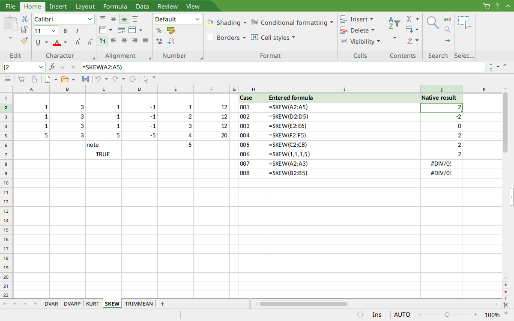The width and height of the screenshot is (514, 321).
Task: Click the AUTO calculation mode indicator
Action: [x=402, y=315]
